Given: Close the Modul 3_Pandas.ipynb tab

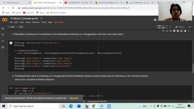Looking at the screenshot, I should pos(61,3).
